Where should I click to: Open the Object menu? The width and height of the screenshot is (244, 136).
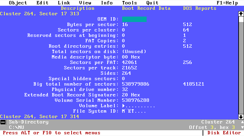pyautogui.click(x=18, y=3)
